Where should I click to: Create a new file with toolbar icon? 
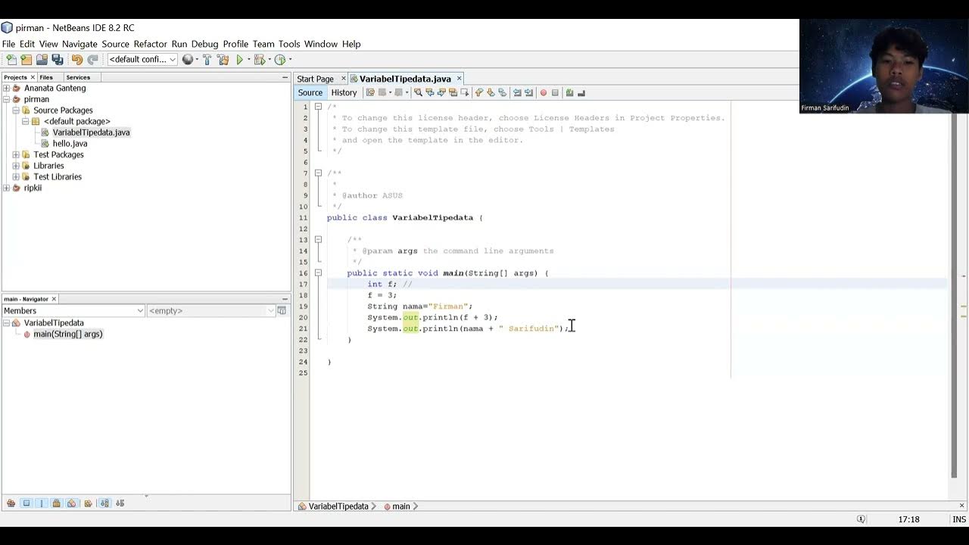(11, 60)
